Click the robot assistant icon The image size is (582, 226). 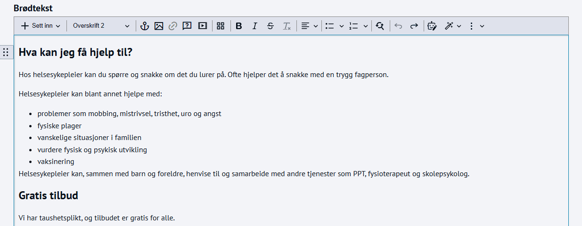432,26
